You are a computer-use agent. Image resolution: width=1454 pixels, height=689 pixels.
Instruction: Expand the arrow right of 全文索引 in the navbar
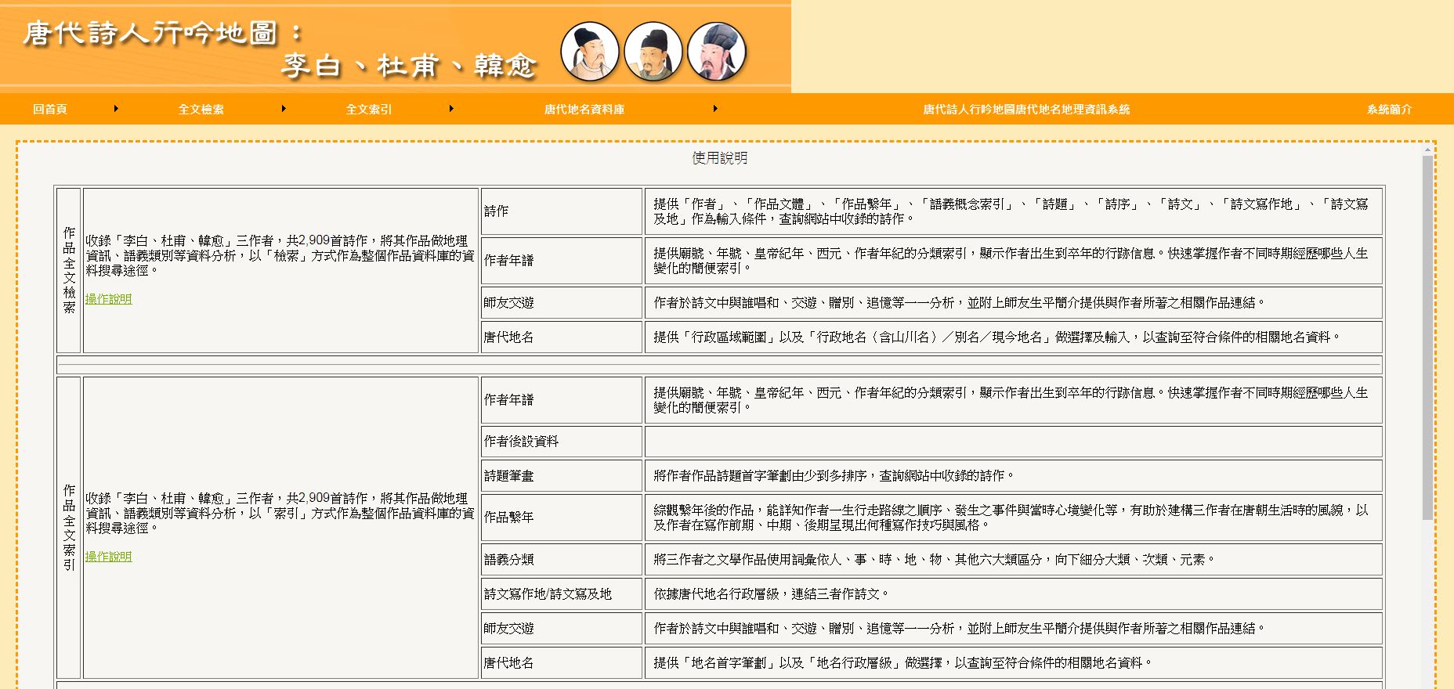click(x=451, y=109)
